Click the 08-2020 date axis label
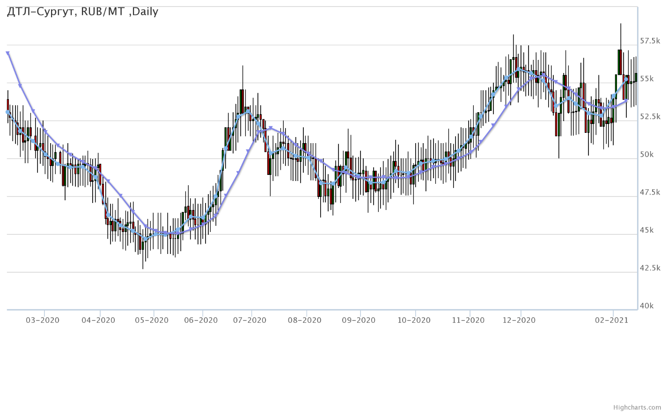The image size is (668, 413). [304, 320]
